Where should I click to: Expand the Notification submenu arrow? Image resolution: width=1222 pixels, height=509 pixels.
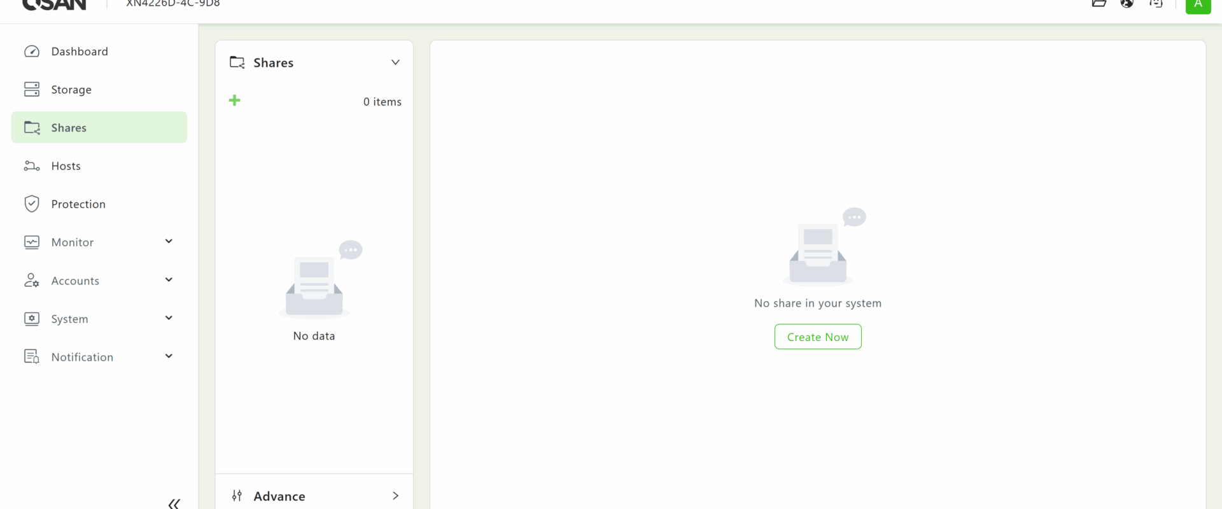coord(169,356)
